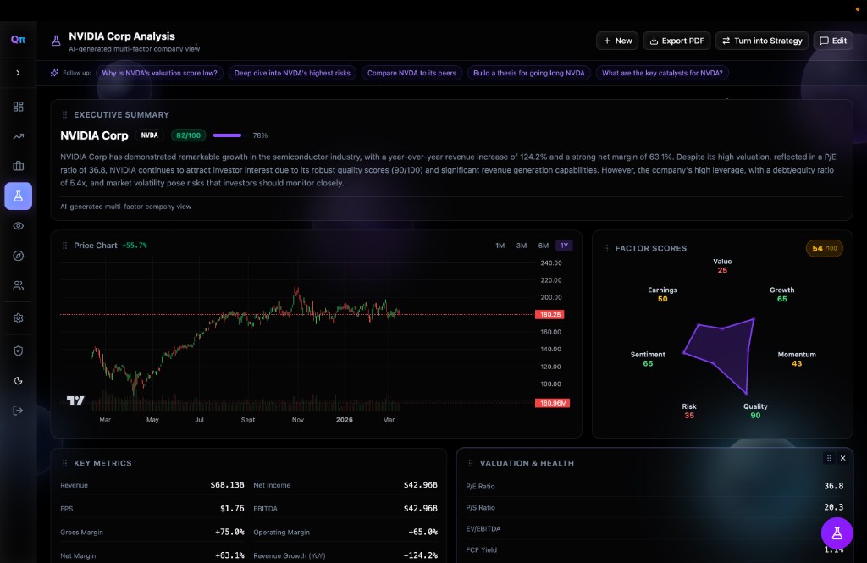Image resolution: width=867 pixels, height=563 pixels.
Task: Enable the 3M chart timeframe
Action: coord(521,245)
